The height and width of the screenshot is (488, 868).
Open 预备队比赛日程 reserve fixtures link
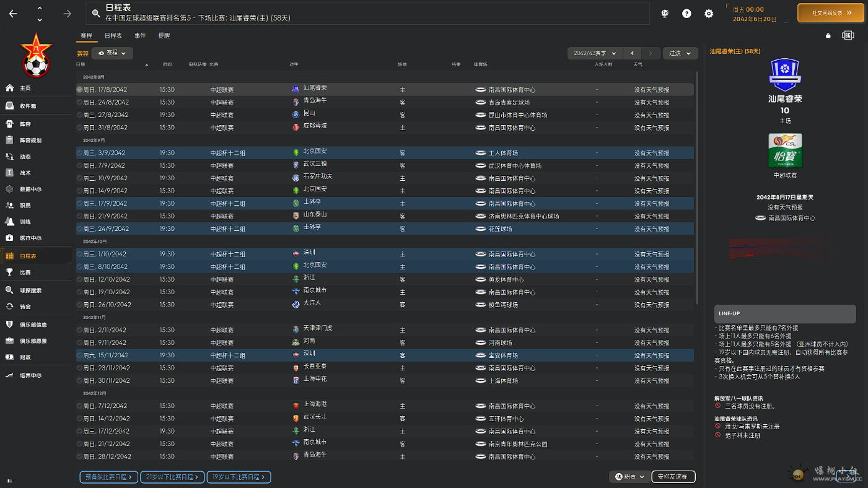(108, 477)
